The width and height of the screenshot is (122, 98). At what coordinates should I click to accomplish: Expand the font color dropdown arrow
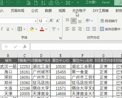(47, 29)
